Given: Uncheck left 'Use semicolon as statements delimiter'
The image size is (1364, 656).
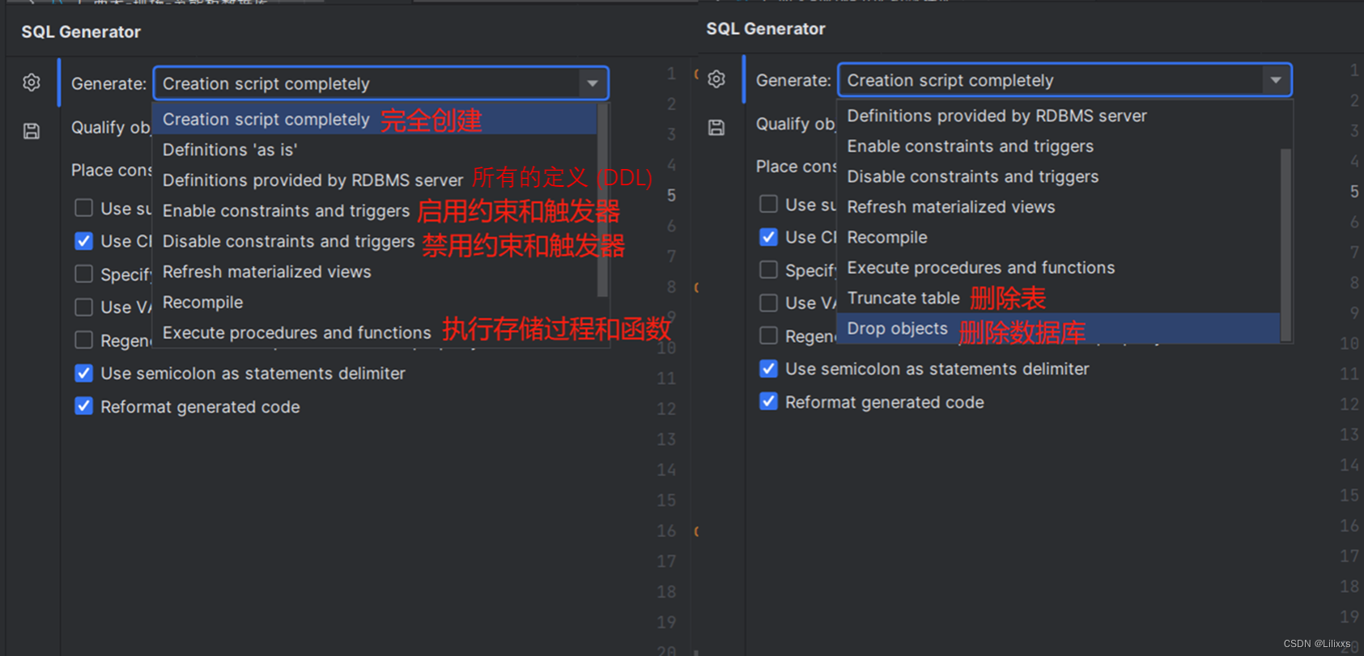Looking at the screenshot, I should coord(83,373).
